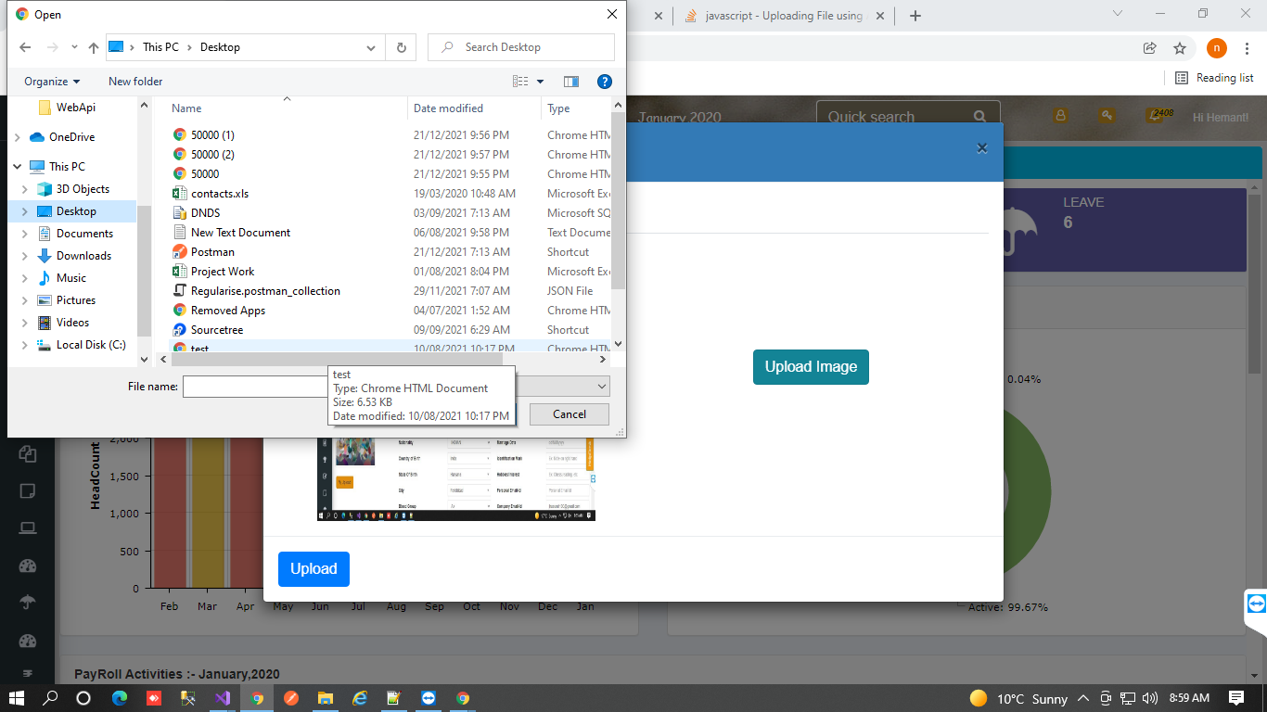Click the Upload Image button
Screen dimensions: 1267x712
(811, 367)
